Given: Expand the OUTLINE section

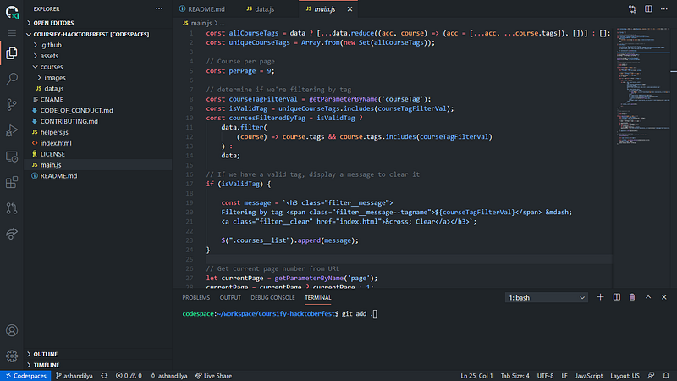Looking at the screenshot, I should click(x=46, y=354).
